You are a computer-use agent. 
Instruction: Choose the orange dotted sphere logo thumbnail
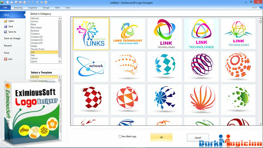238,66
